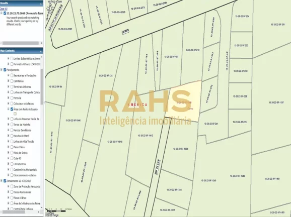Enable the Terras de Marinha layer
The image size is (291, 217).
(12, 125)
